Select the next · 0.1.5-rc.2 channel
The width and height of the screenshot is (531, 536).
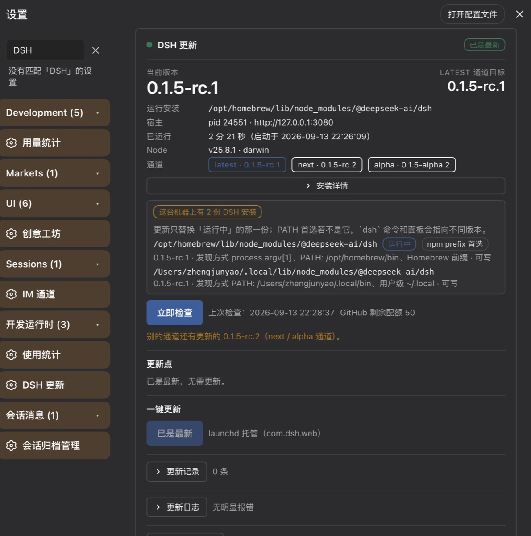(x=327, y=165)
